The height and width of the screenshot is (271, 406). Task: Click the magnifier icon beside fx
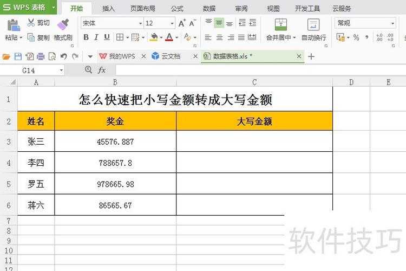pyautogui.click(x=88, y=69)
